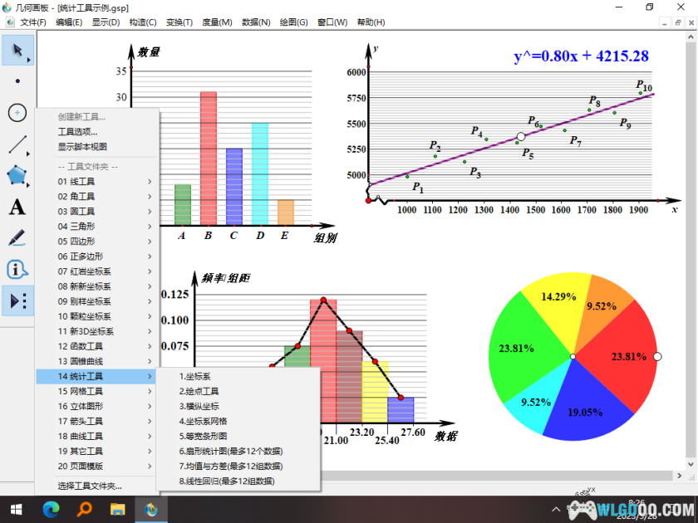The image size is (698, 523).
Task: Select the information tool
Action: pyautogui.click(x=17, y=269)
